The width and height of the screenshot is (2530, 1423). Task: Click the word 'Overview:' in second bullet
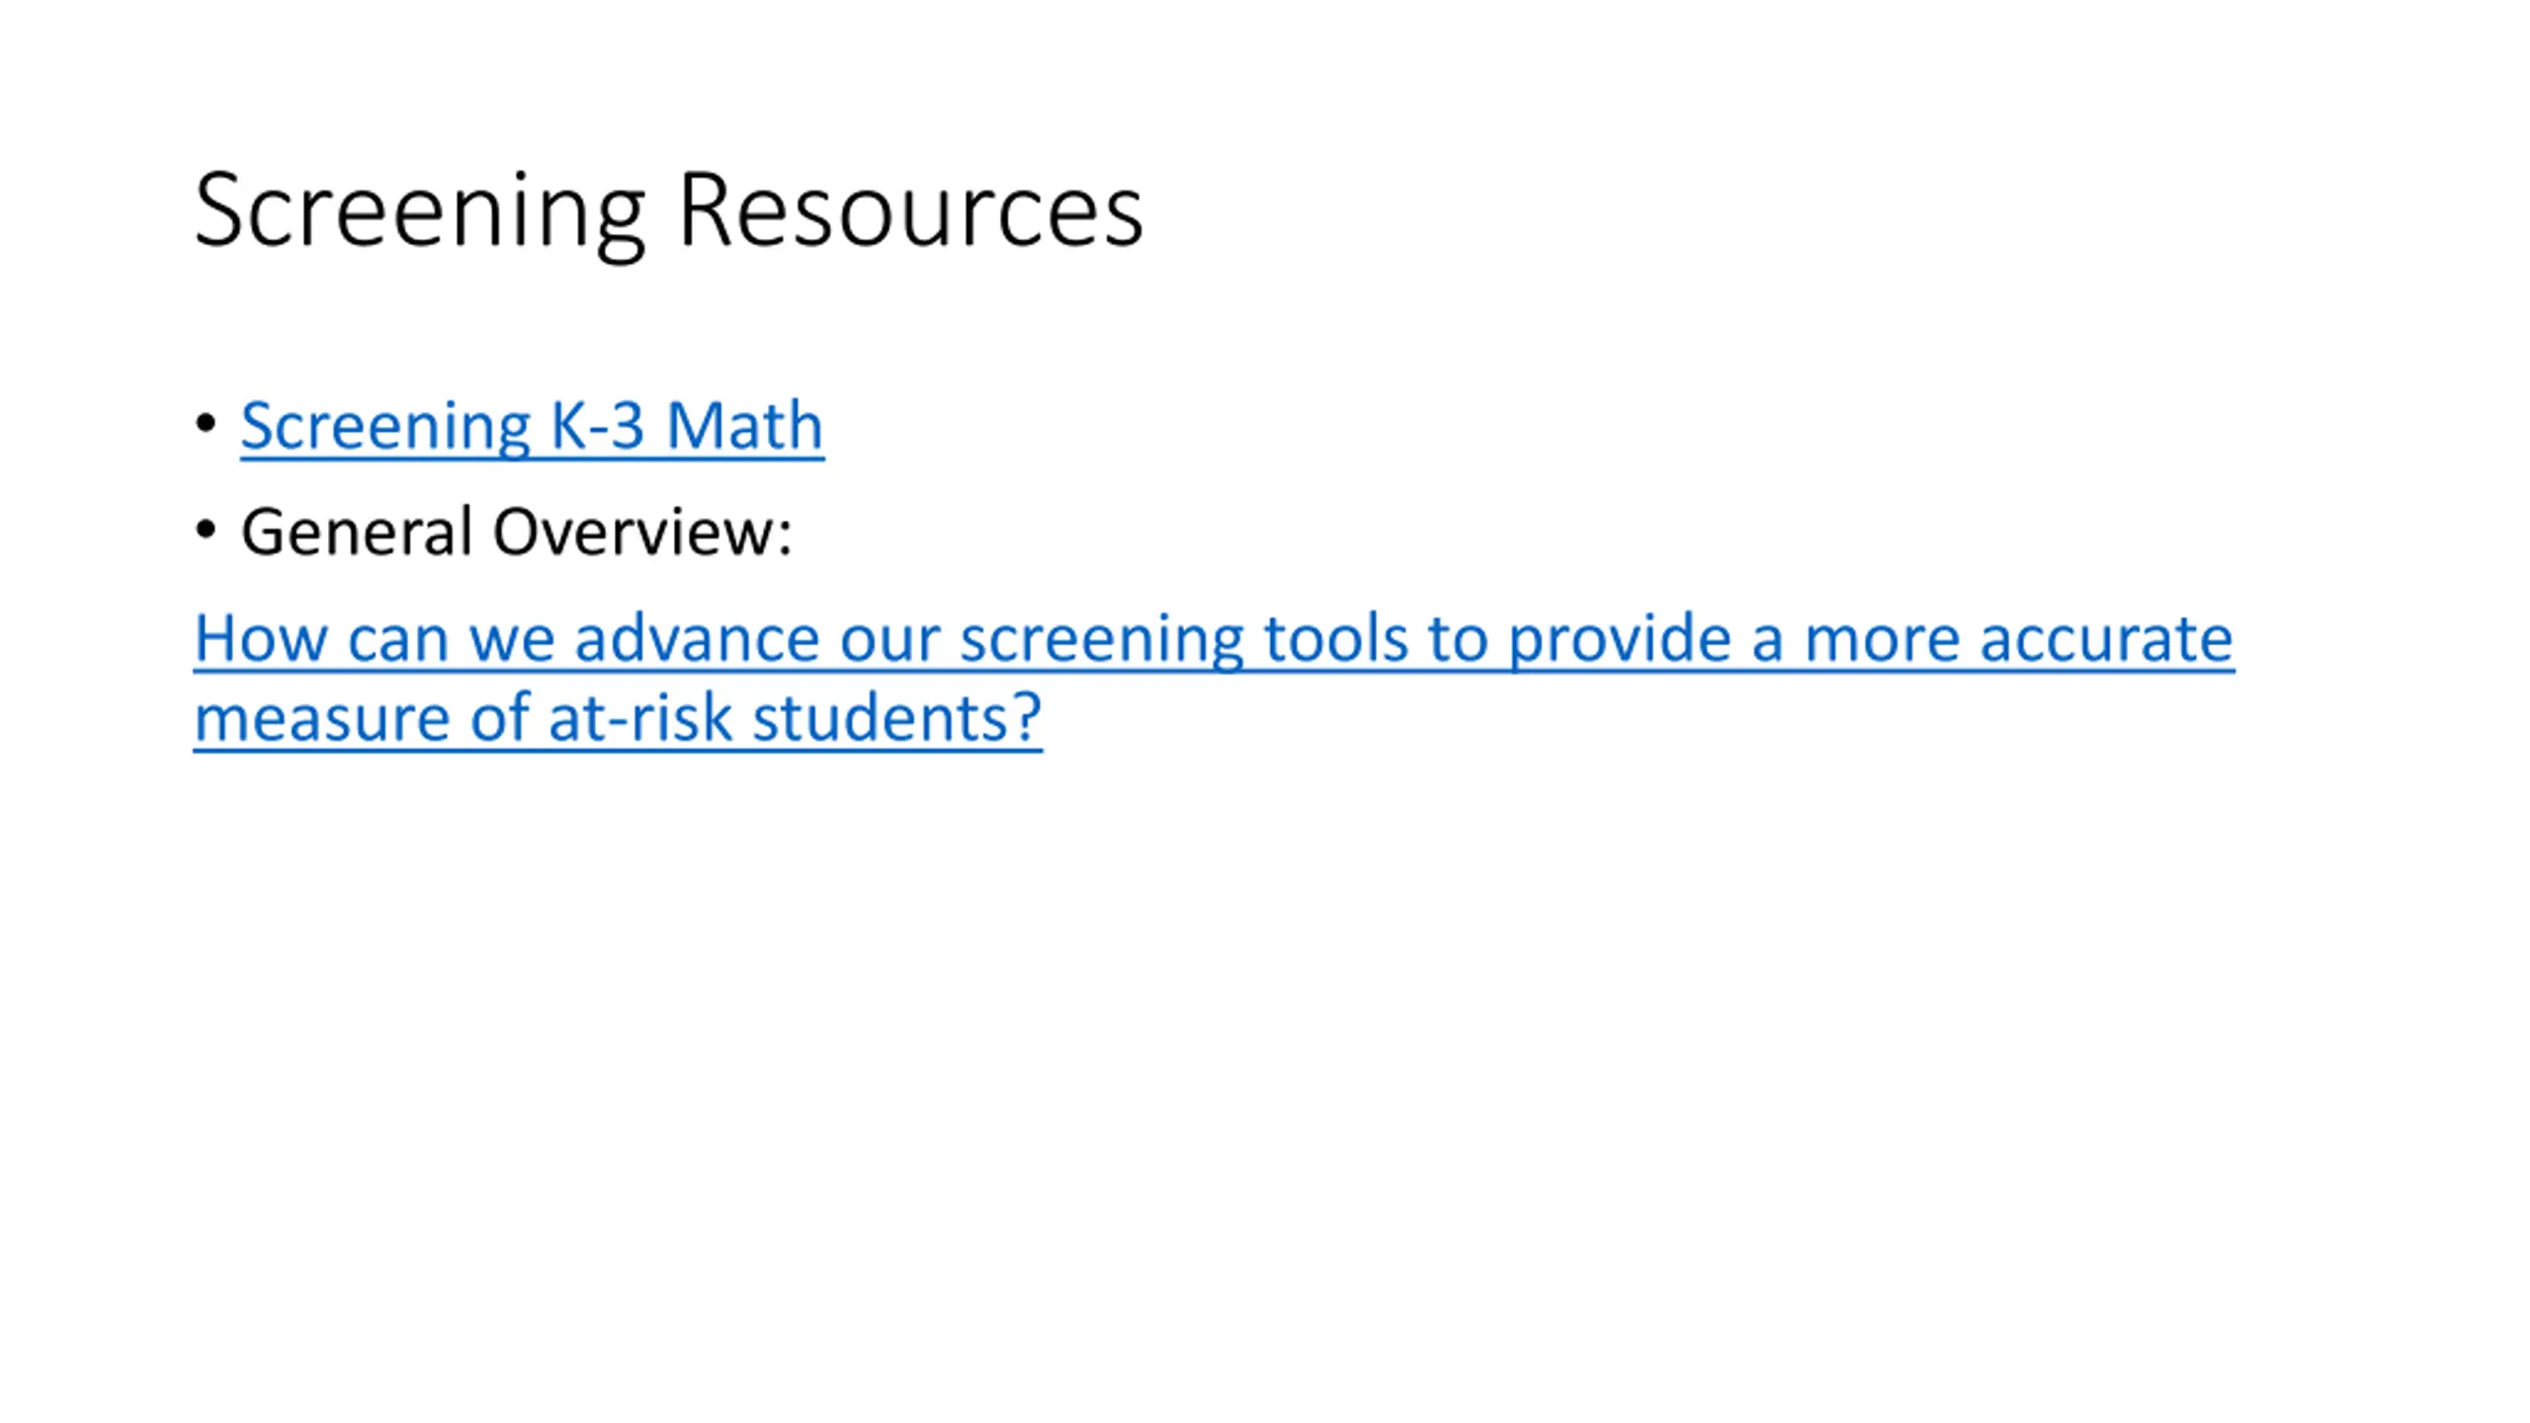[642, 533]
